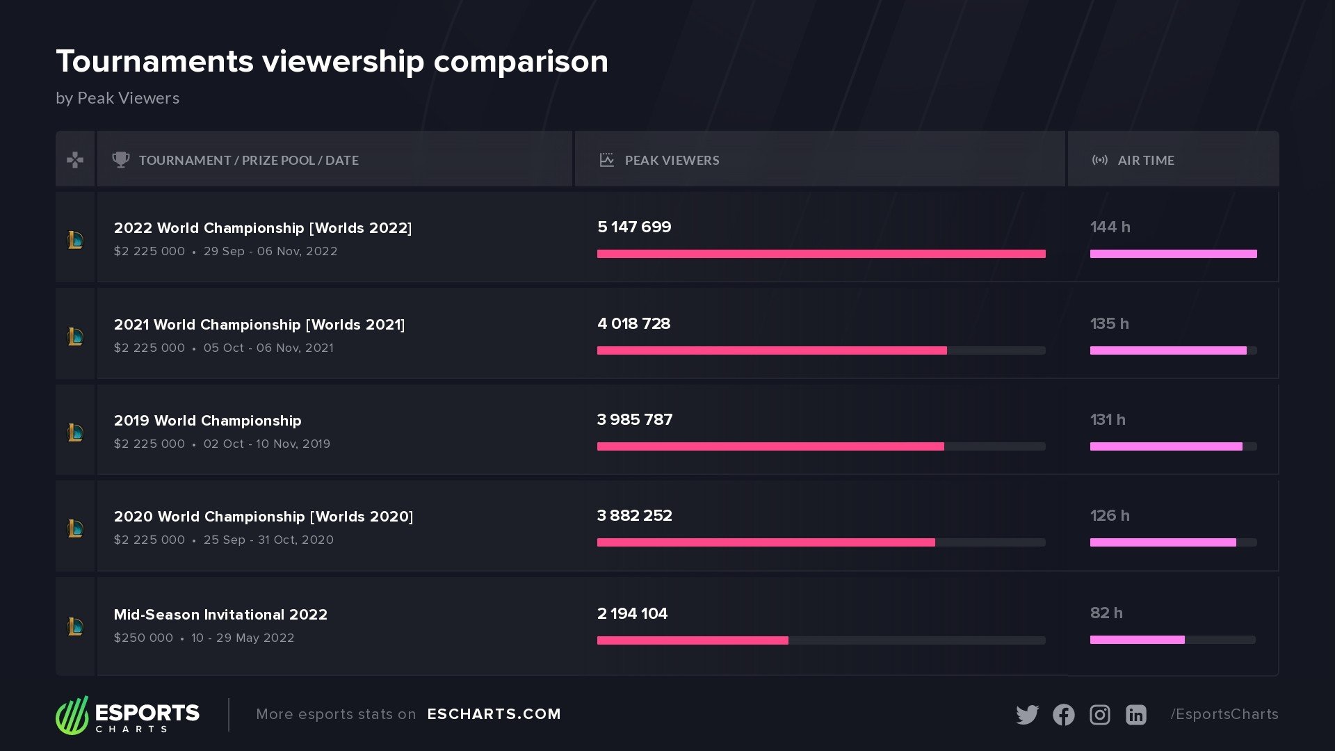Select the 2021 World Championship row title
The width and height of the screenshot is (1335, 751).
tap(259, 325)
